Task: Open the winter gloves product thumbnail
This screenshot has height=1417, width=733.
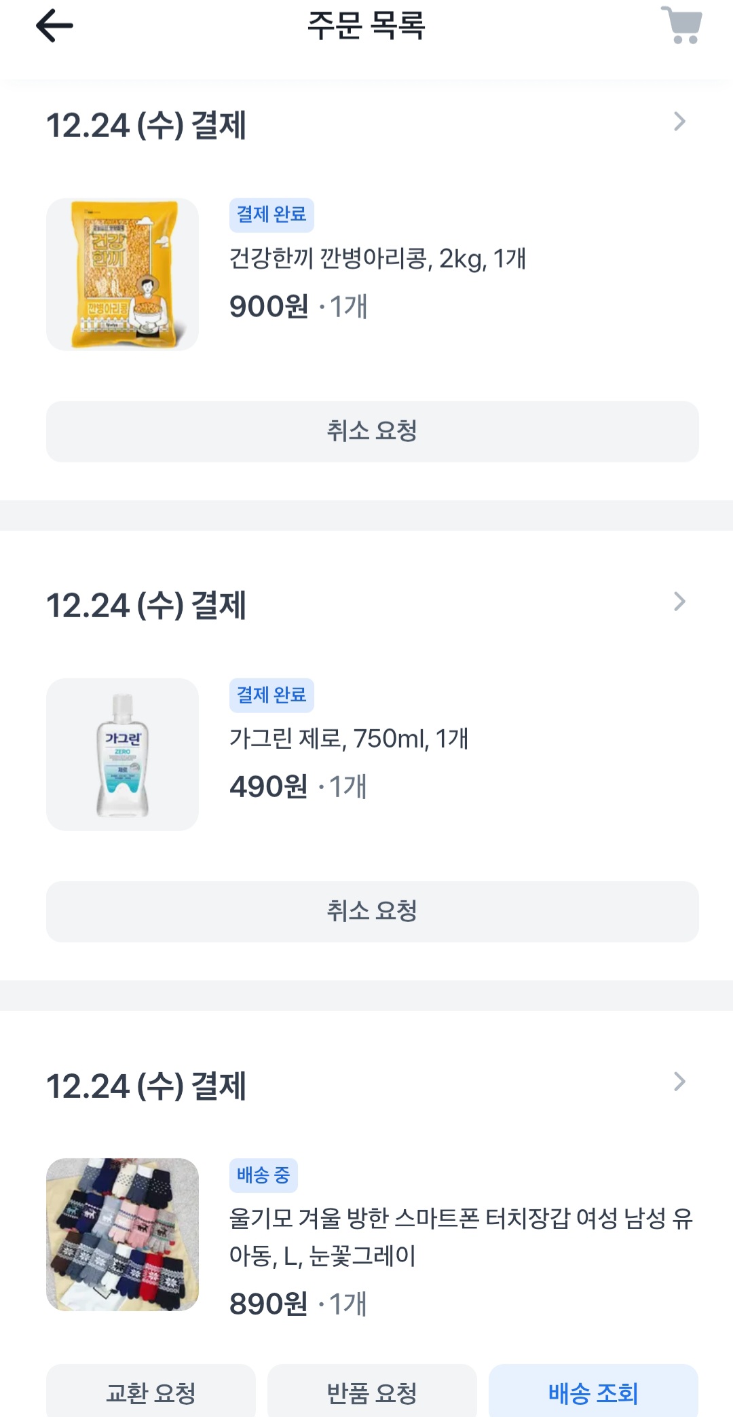Action: point(122,1234)
